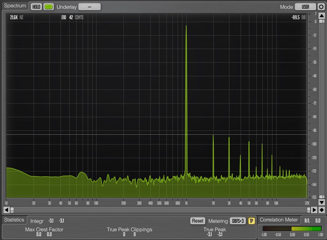
Task: Click the True Peak Clippings label
Action: 129,230
